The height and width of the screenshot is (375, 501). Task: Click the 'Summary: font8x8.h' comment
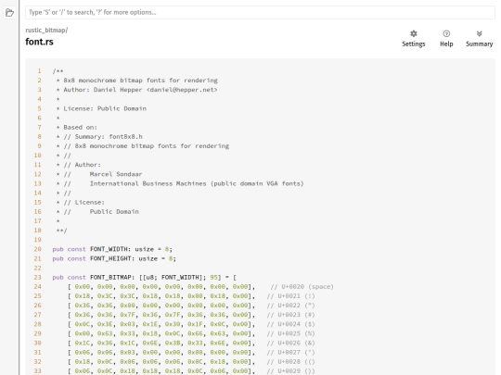pos(103,136)
